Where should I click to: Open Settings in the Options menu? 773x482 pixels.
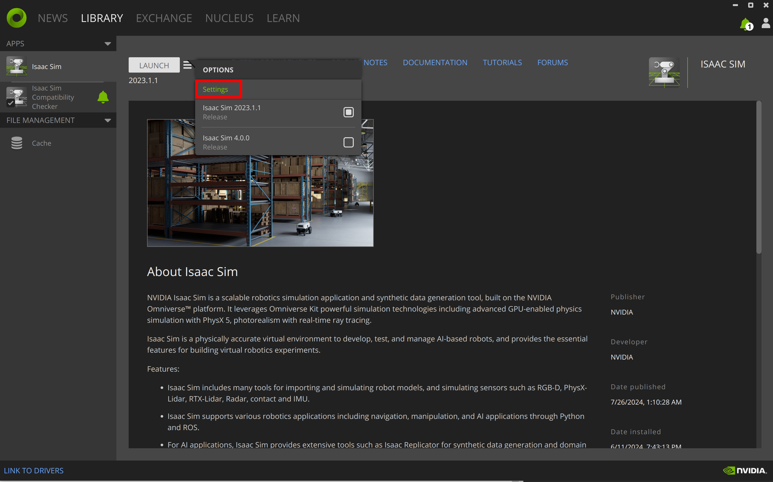[215, 89]
